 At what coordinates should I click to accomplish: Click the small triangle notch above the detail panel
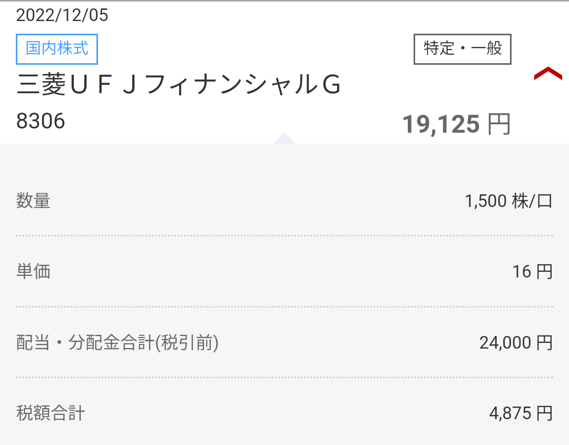(x=284, y=140)
